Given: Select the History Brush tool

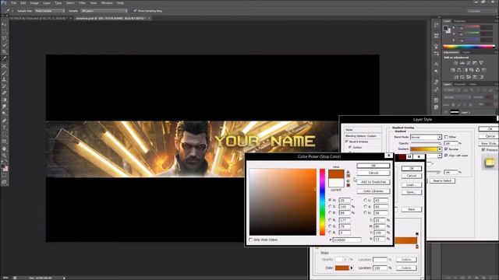Looking at the screenshot, I should (4, 86).
